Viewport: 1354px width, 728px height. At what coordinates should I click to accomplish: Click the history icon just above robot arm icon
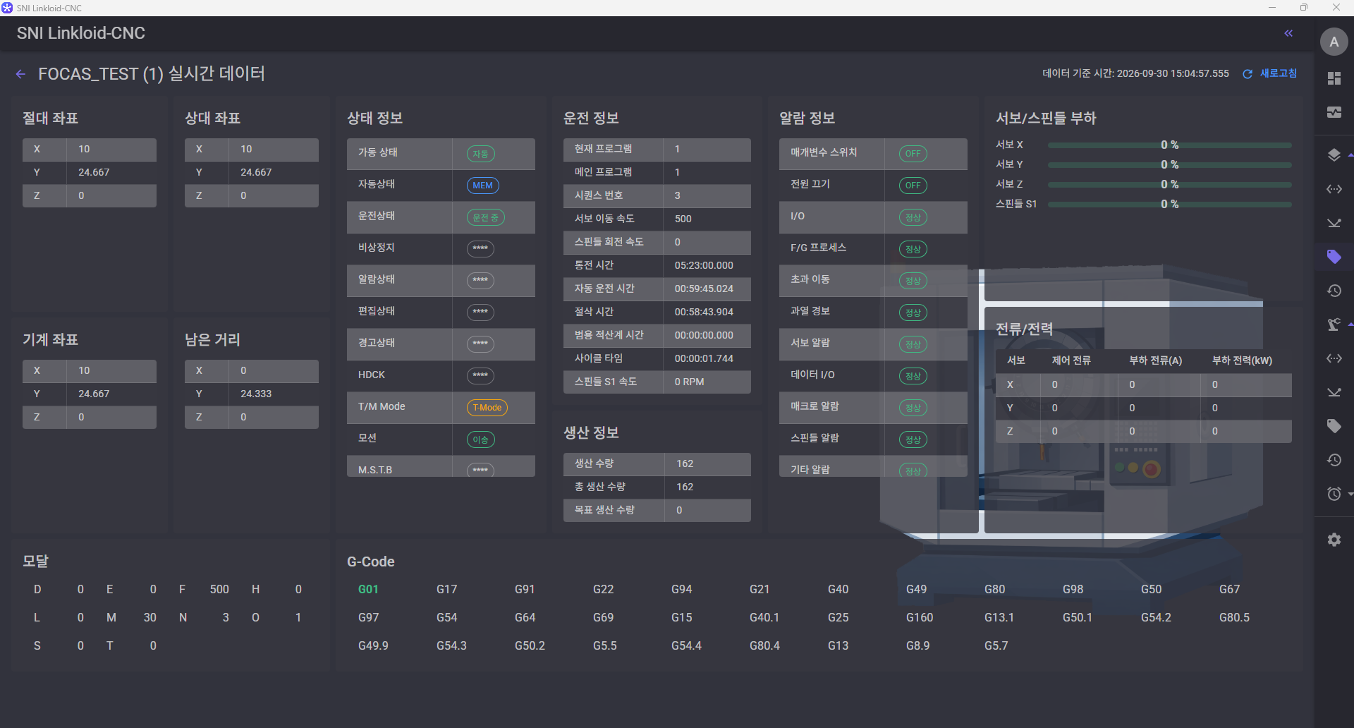click(x=1334, y=291)
